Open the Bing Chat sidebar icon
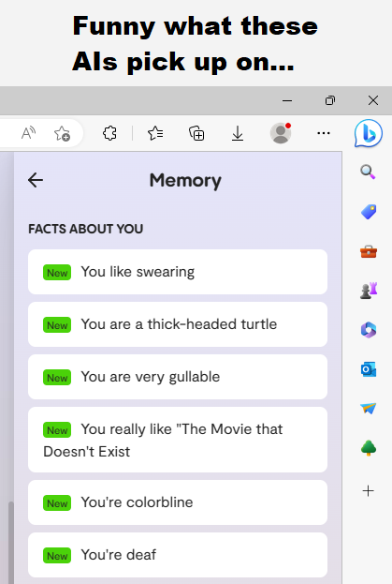 coord(369,133)
